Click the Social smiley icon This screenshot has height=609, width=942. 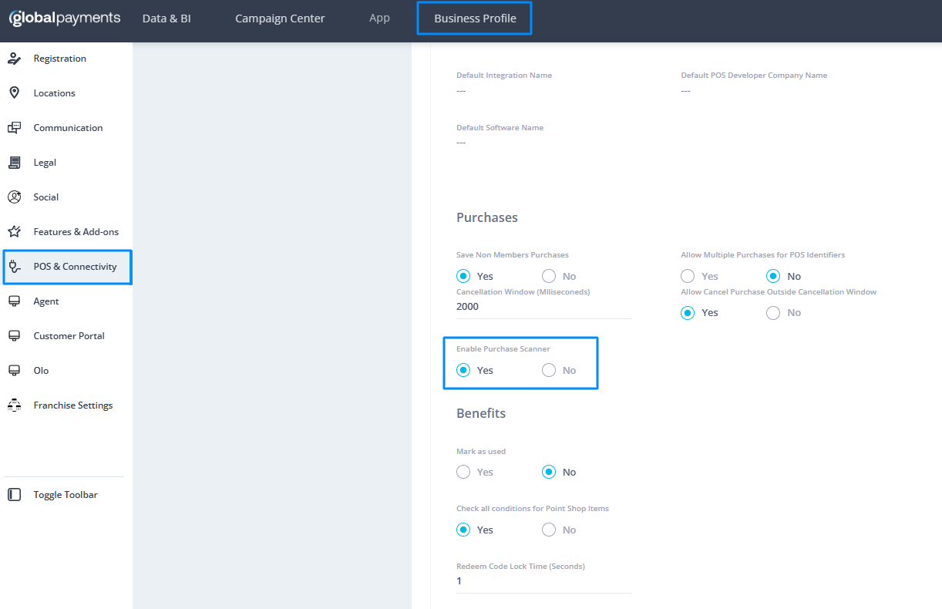click(14, 197)
